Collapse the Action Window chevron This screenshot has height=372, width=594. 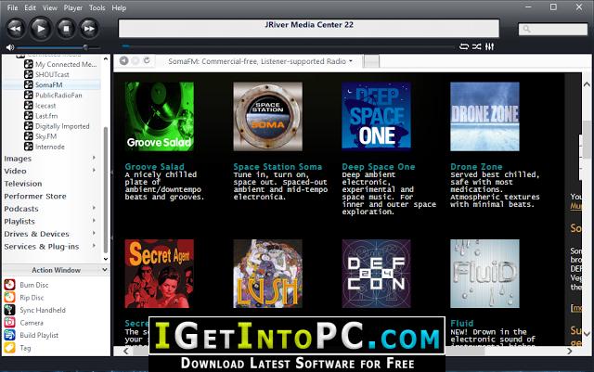[105, 270]
